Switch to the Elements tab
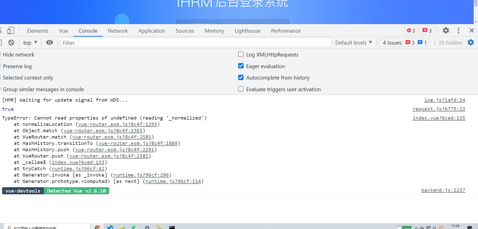The width and height of the screenshot is (478, 229). [38, 31]
